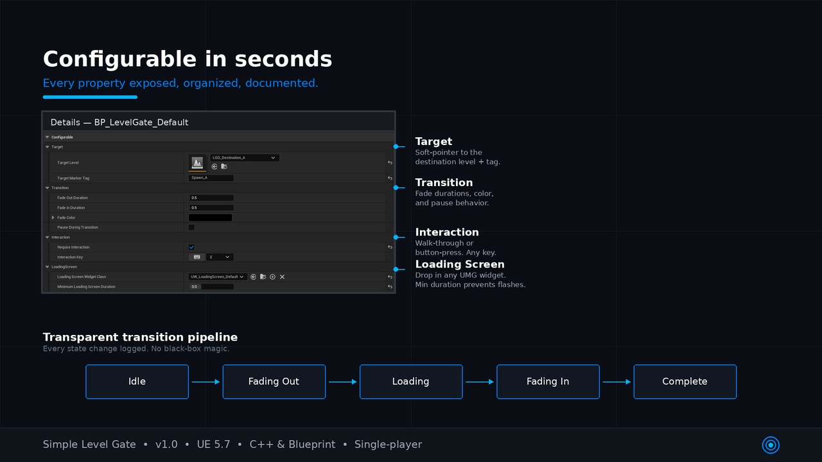This screenshot has width=822, height=462.
Task: Add new Loading Screen Widget Class with plus icon
Action: pos(272,277)
